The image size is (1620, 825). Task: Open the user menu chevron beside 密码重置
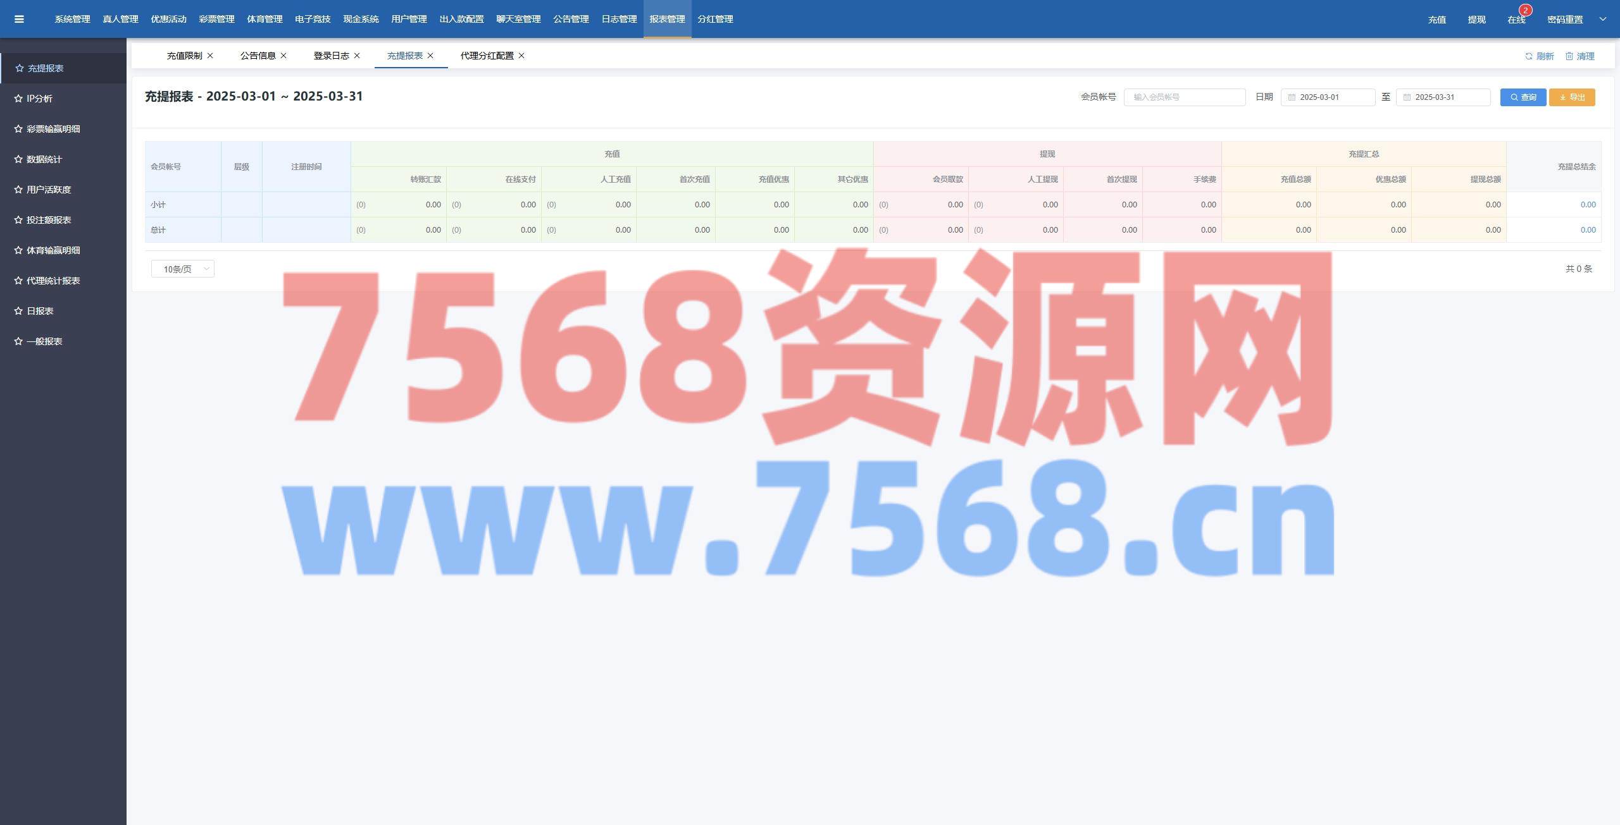pyautogui.click(x=1603, y=19)
